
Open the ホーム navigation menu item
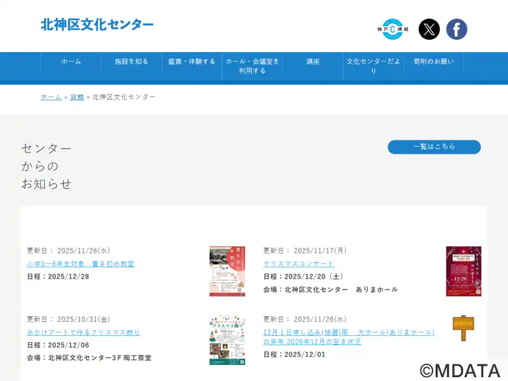(x=71, y=62)
